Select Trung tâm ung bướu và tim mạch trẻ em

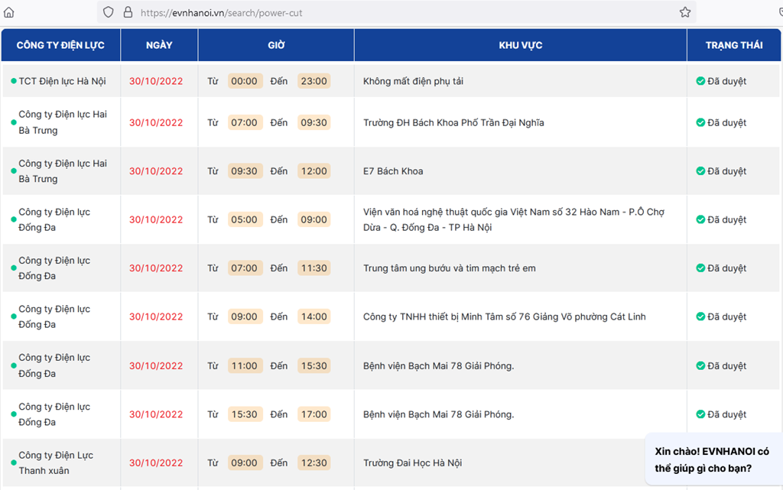click(450, 268)
